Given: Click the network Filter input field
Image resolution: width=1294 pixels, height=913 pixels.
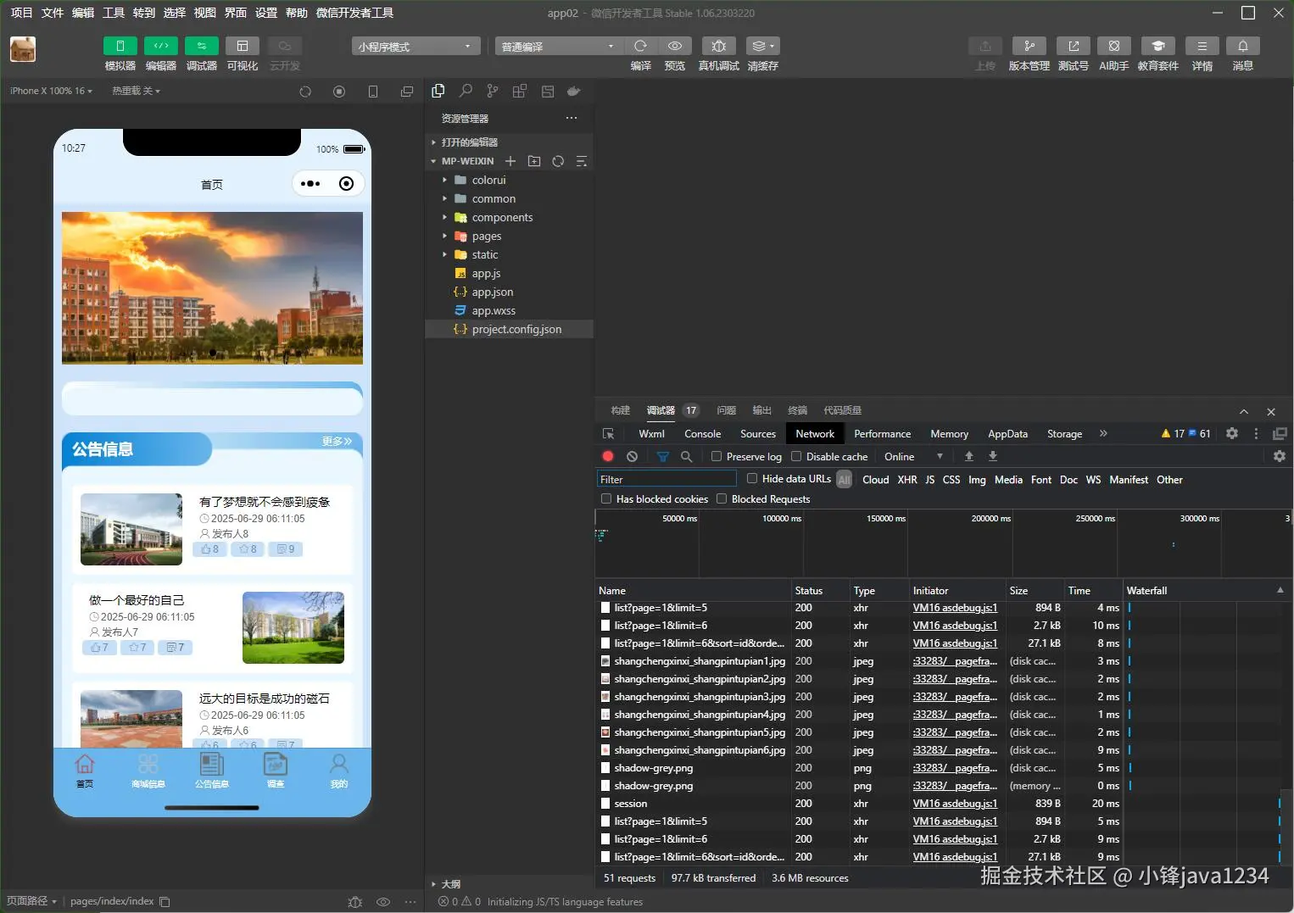Looking at the screenshot, I should click(667, 479).
